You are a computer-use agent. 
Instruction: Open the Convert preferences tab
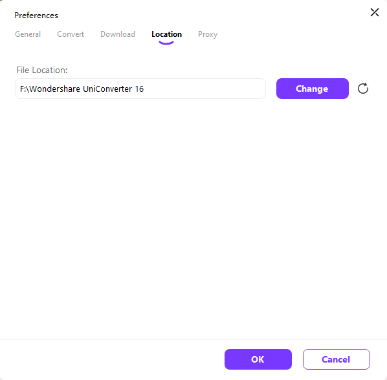(71, 34)
